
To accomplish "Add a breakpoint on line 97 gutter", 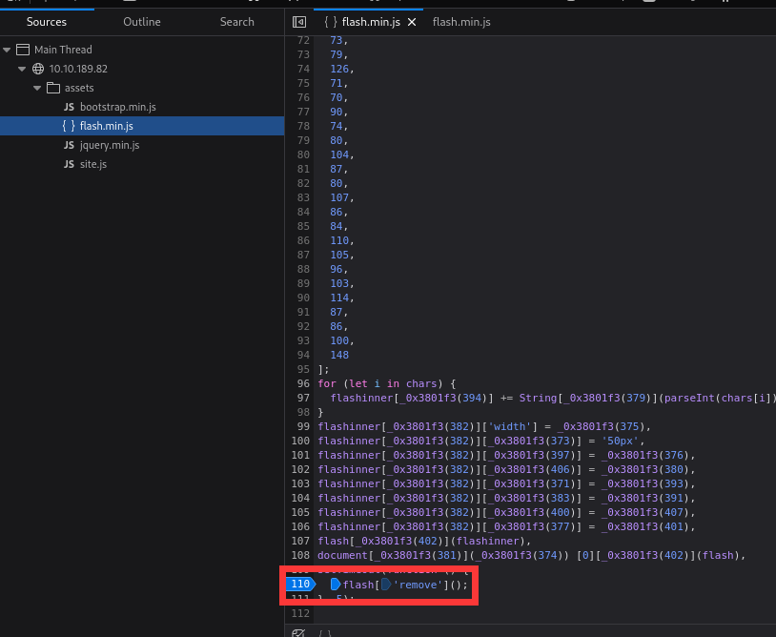I will [x=303, y=398].
